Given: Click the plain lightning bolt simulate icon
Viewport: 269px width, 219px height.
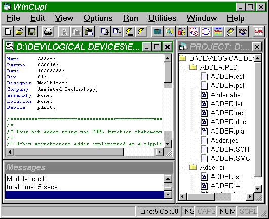Looking at the screenshot, I should coord(141,32).
